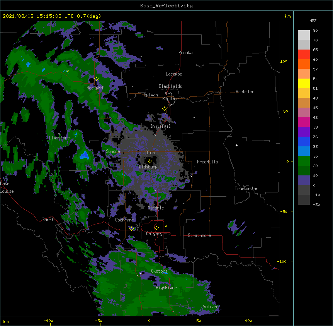This screenshot has width=333, height=326.
Task: Click the Cochrane city label
Action: click(124, 220)
